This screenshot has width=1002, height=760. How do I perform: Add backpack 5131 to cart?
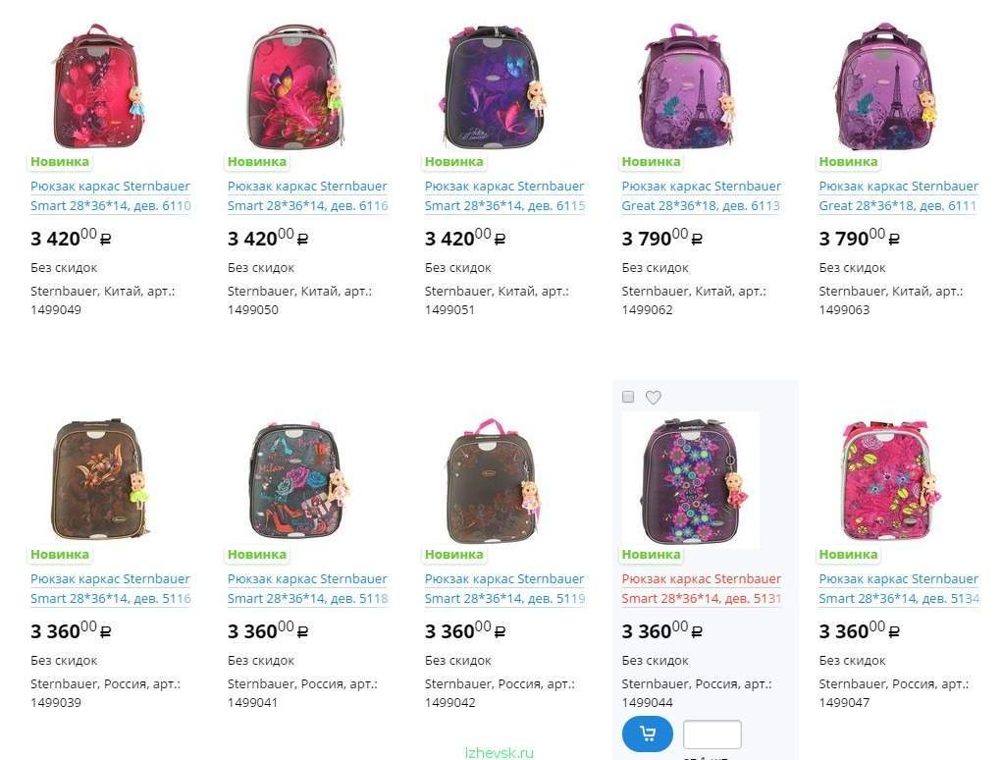click(648, 733)
